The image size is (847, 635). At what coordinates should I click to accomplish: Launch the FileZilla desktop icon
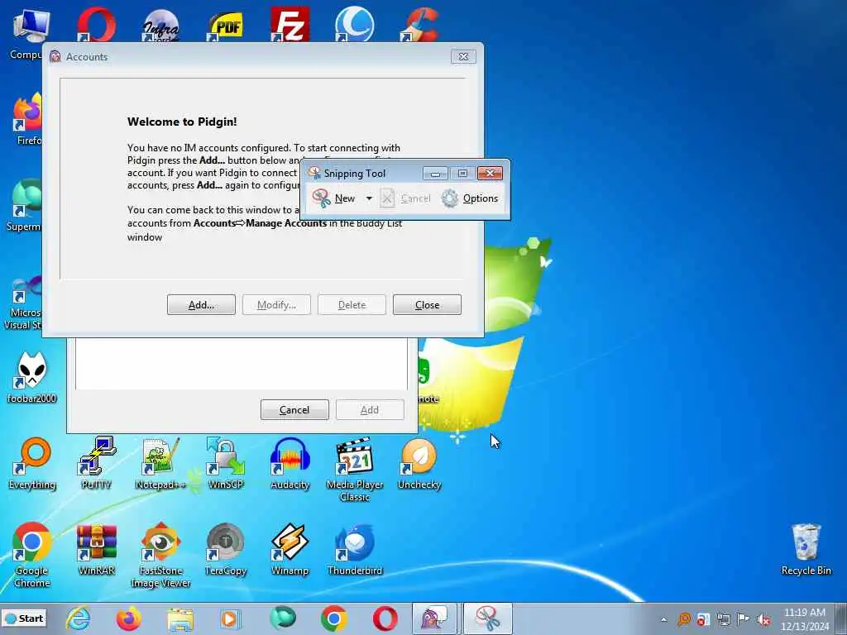(x=290, y=24)
